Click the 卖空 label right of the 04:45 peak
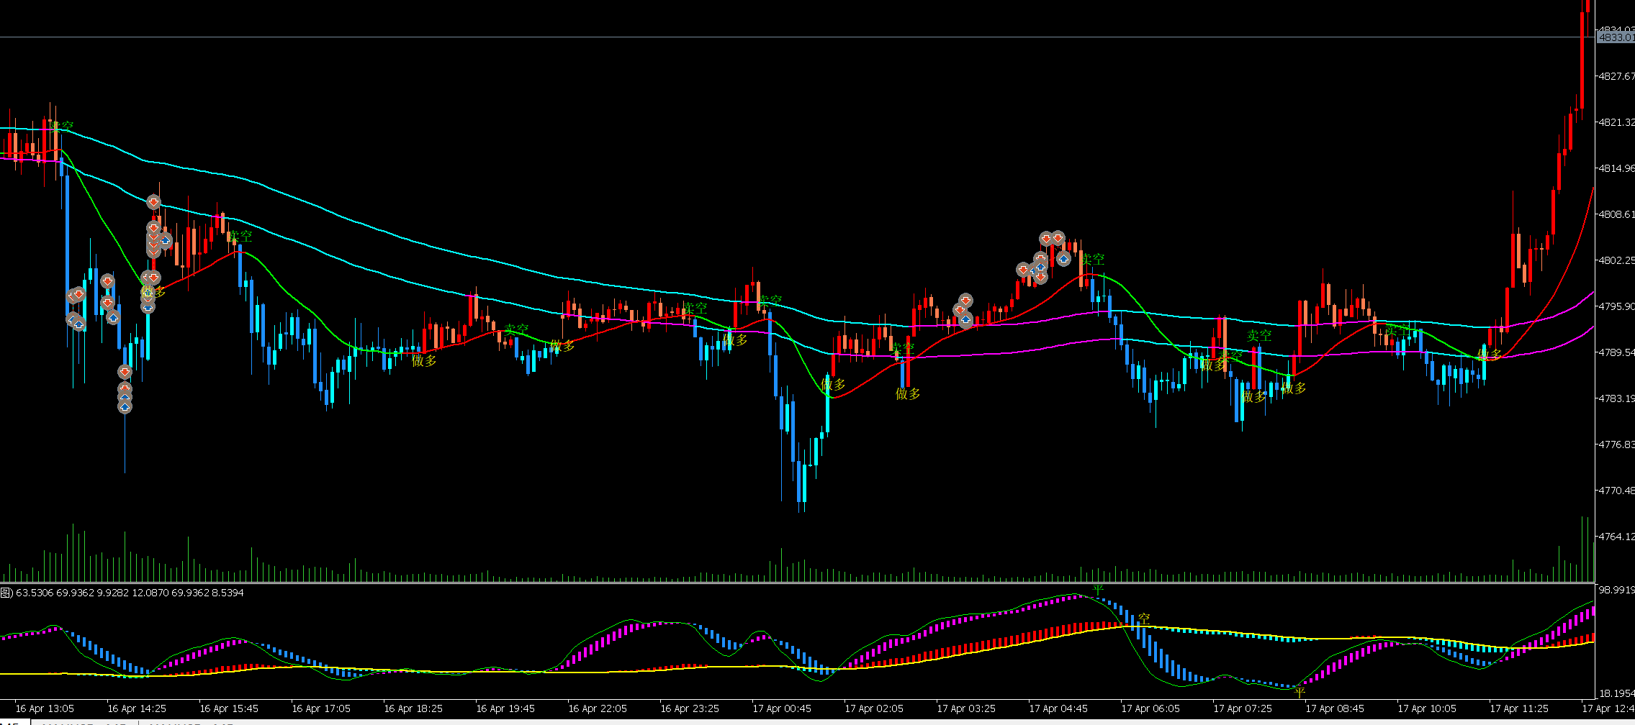 [1092, 259]
